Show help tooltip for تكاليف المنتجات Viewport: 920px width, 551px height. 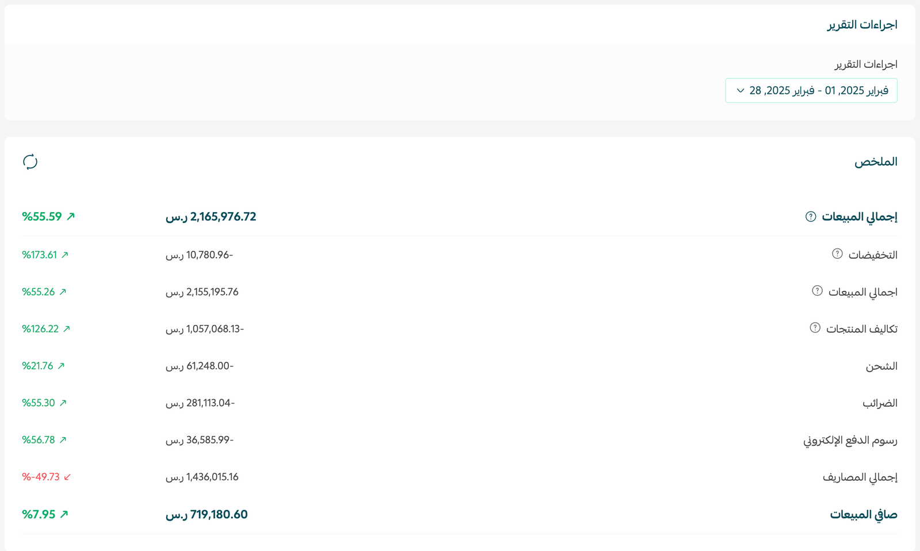[815, 328]
